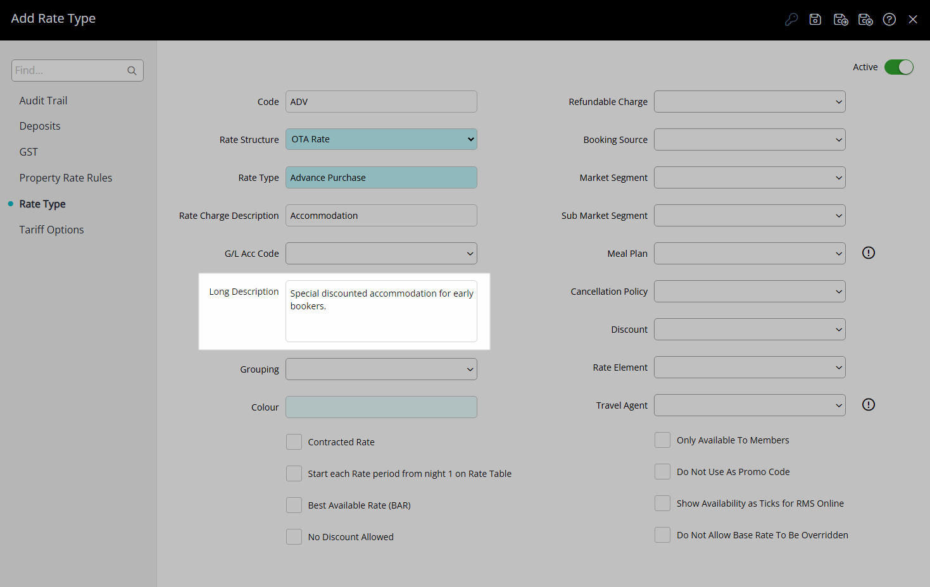Open the Booking Source dropdown
930x587 pixels.
[x=750, y=140]
